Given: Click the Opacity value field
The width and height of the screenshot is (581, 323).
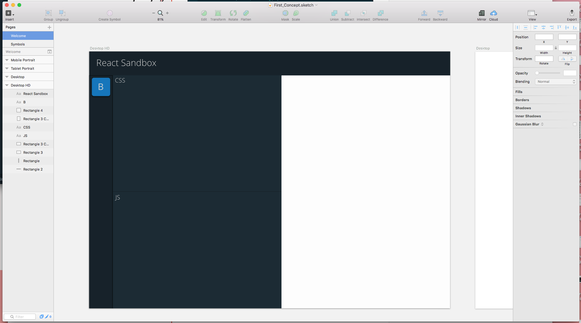Looking at the screenshot, I should click(570, 73).
